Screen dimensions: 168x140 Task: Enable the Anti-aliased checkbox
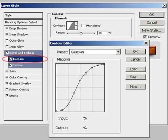click(x=83, y=26)
